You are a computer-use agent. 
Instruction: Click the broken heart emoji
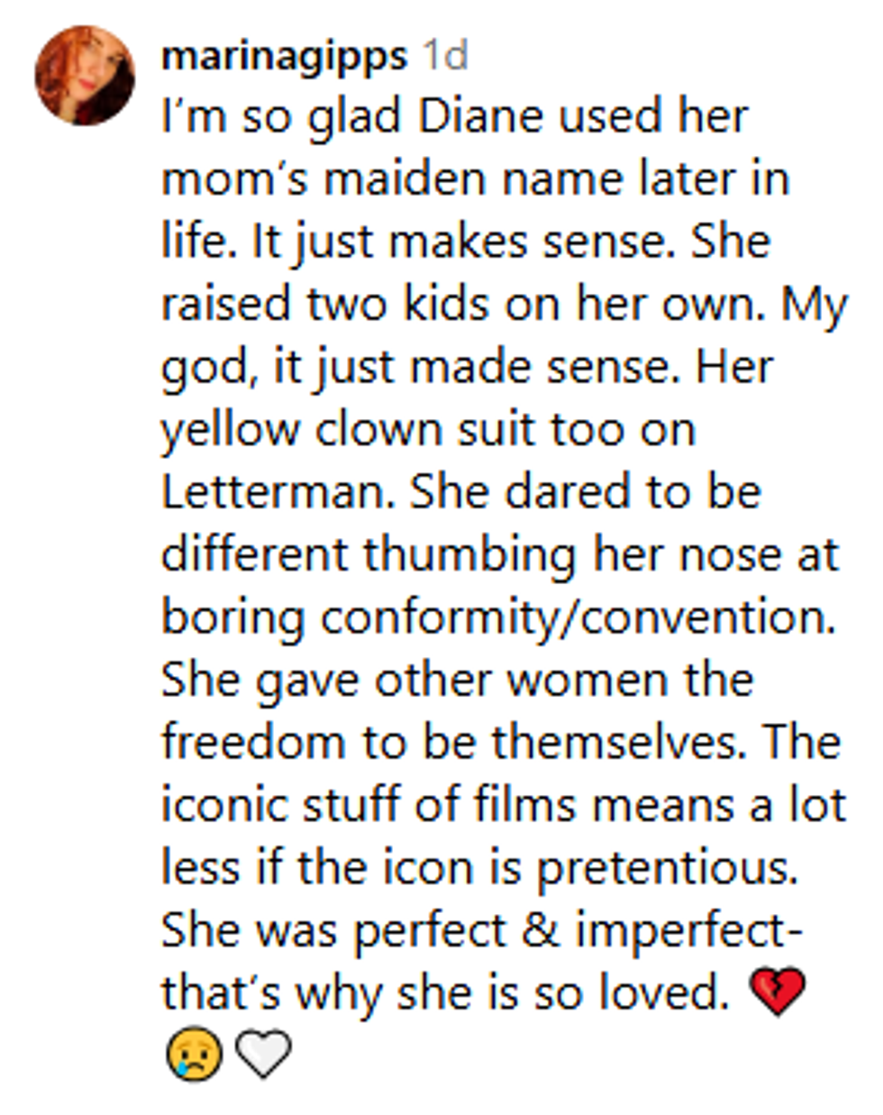tap(777, 993)
